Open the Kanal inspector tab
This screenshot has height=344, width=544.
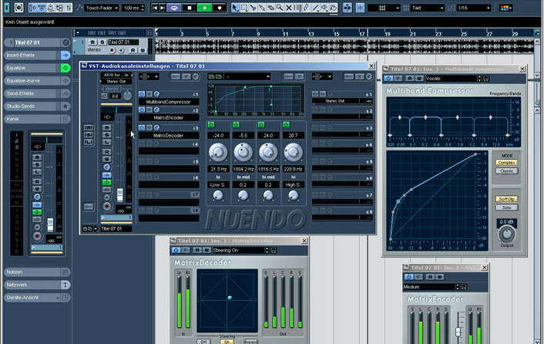click(37, 119)
